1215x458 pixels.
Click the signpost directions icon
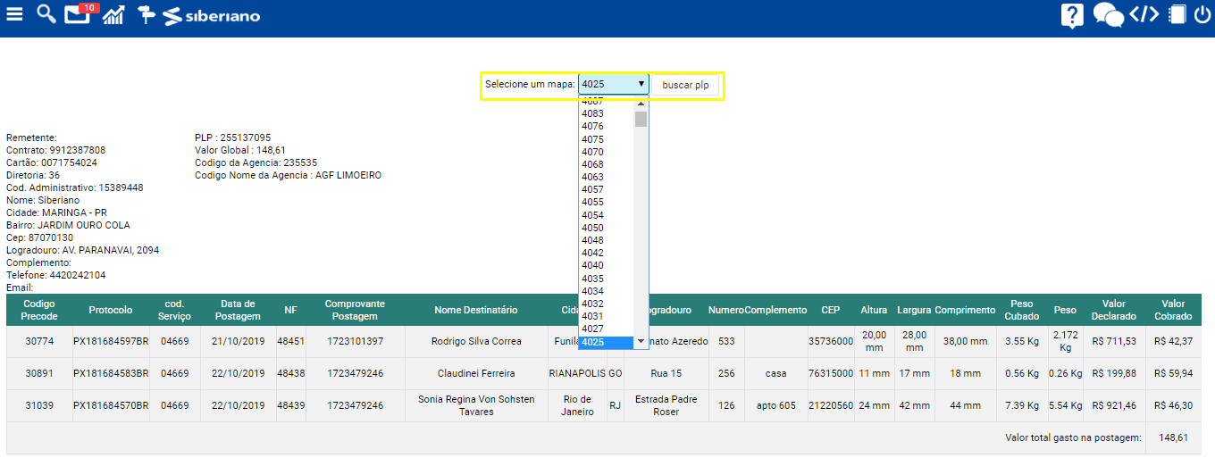pyautogui.click(x=147, y=14)
